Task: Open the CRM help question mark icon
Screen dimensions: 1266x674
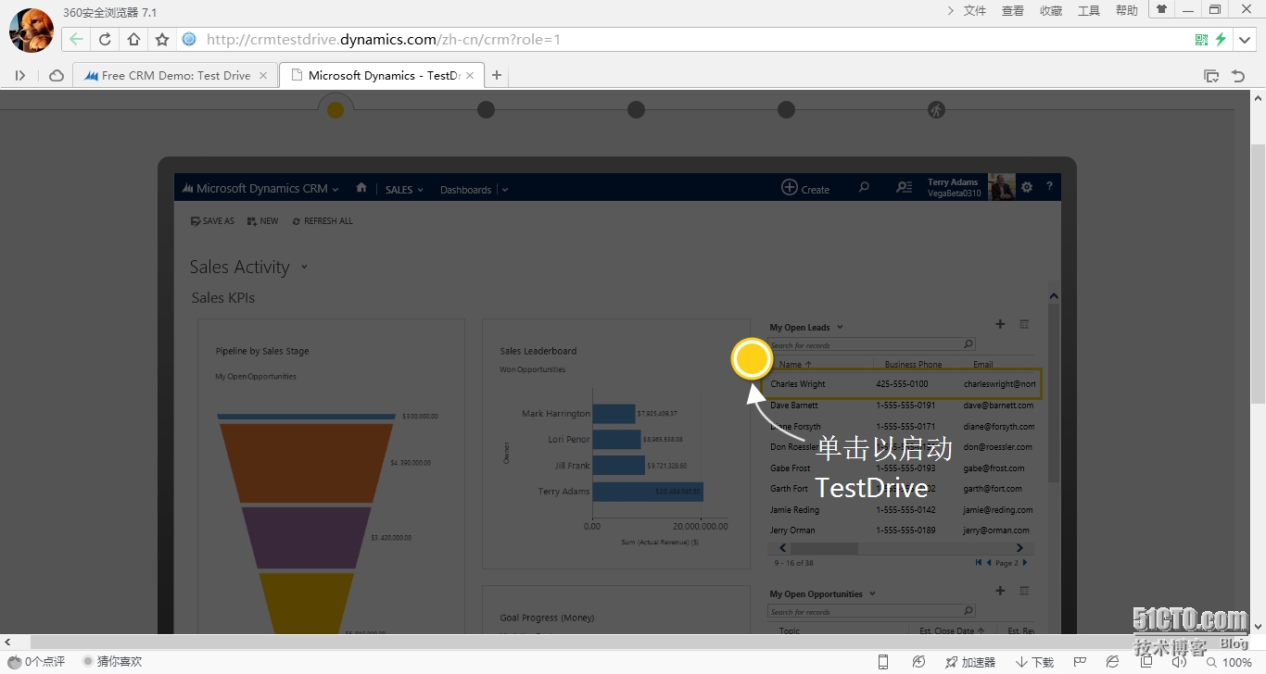Action: coord(1049,187)
